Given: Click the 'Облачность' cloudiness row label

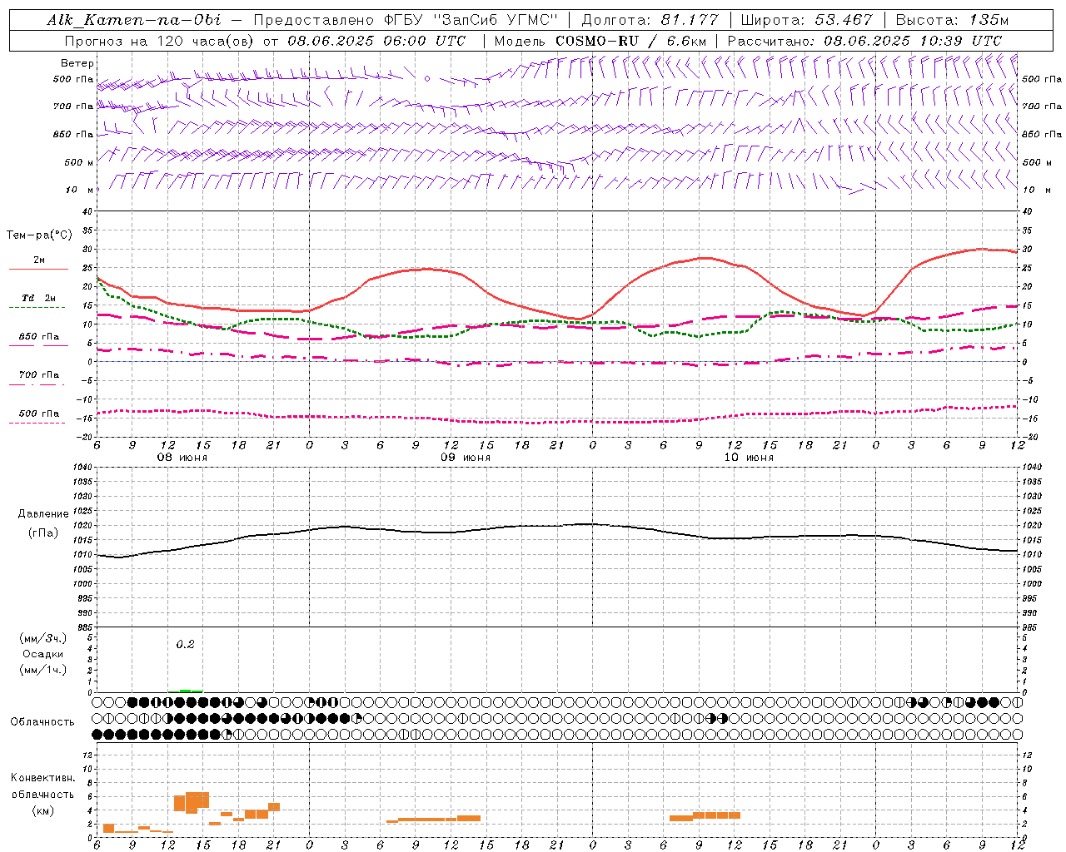Looking at the screenshot, I should (x=42, y=722).
